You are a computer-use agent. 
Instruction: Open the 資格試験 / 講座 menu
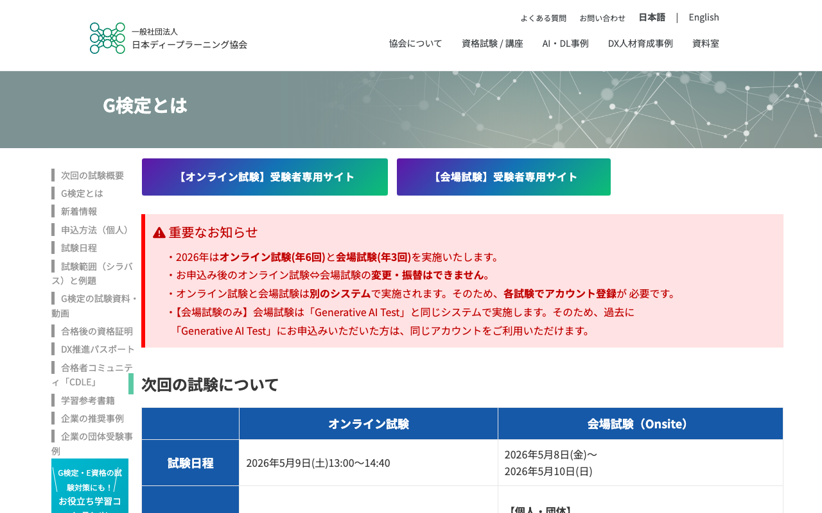(491, 43)
